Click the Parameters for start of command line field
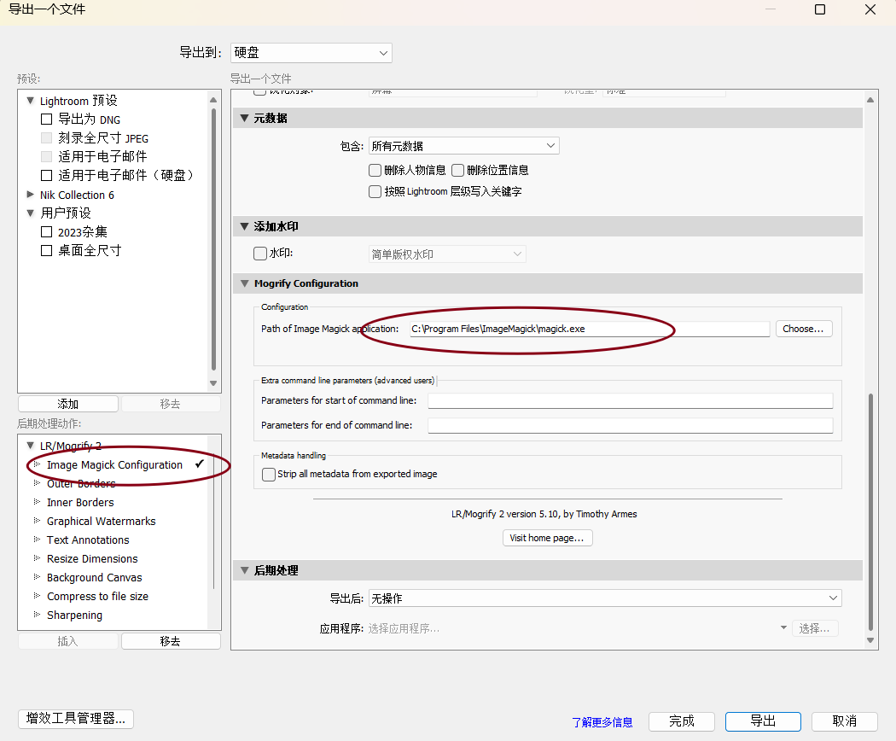Image resolution: width=896 pixels, height=741 pixels. 630,400
